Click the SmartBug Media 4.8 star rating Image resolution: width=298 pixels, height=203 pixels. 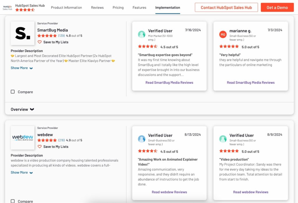click(47, 36)
